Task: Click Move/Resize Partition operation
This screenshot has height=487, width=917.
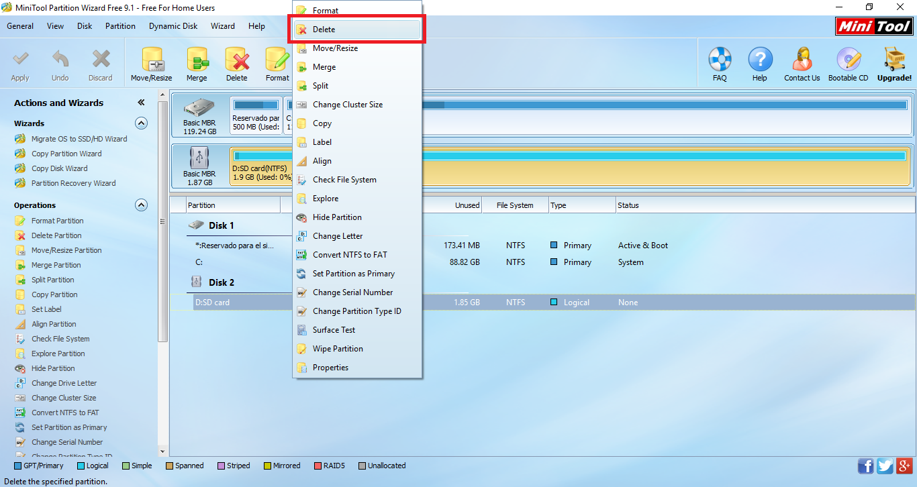Action: pyautogui.click(x=58, y=250)
